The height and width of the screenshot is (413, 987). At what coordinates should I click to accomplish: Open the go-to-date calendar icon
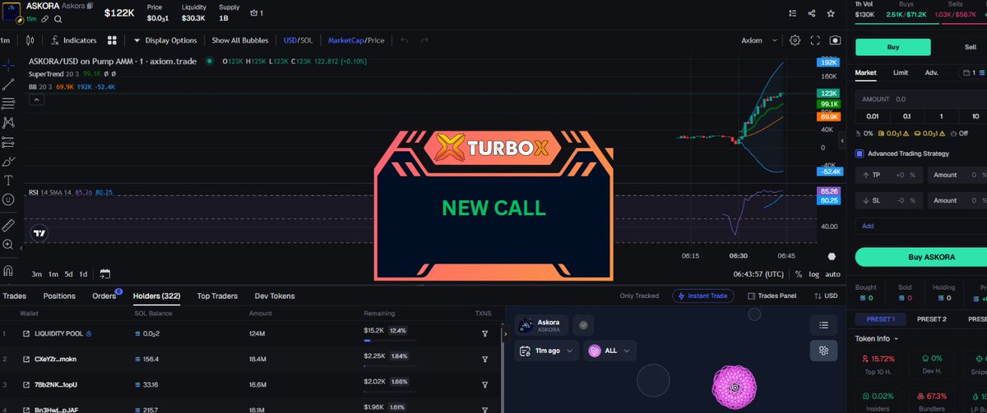click(104, 274)
